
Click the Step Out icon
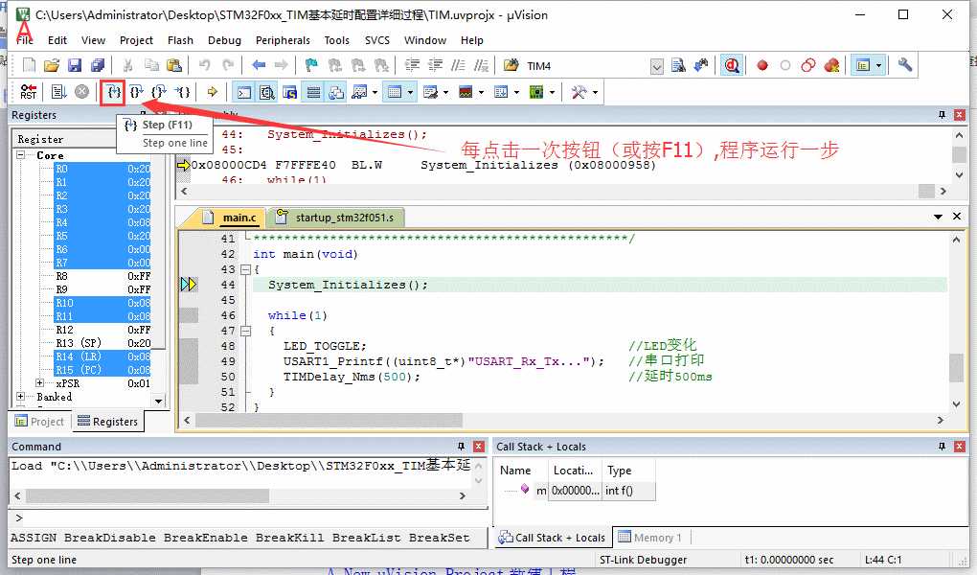click(x=159, y=92)
